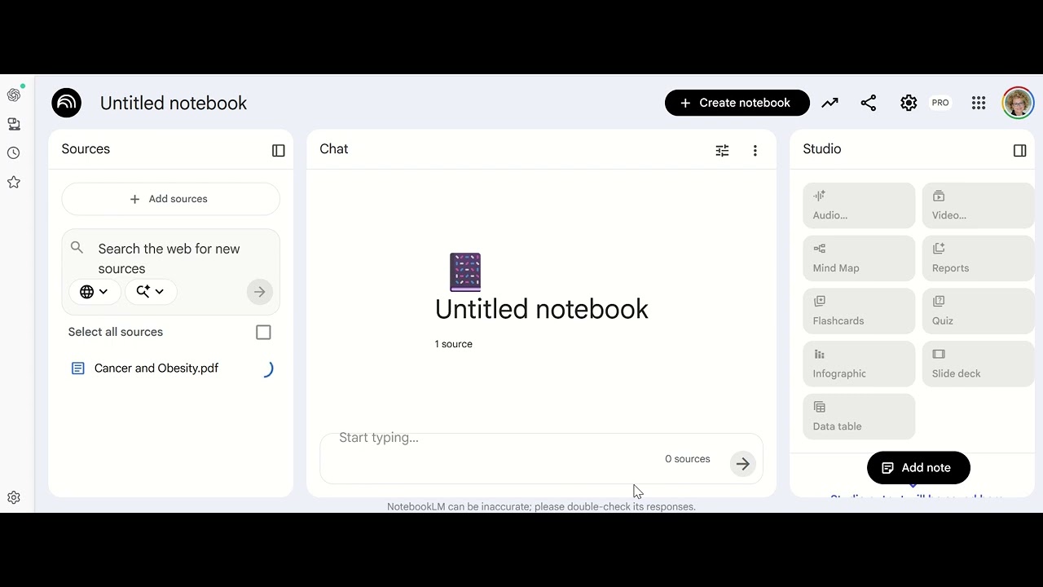Open the user account avatar
1043x587 pixels.
(1018, 103)
